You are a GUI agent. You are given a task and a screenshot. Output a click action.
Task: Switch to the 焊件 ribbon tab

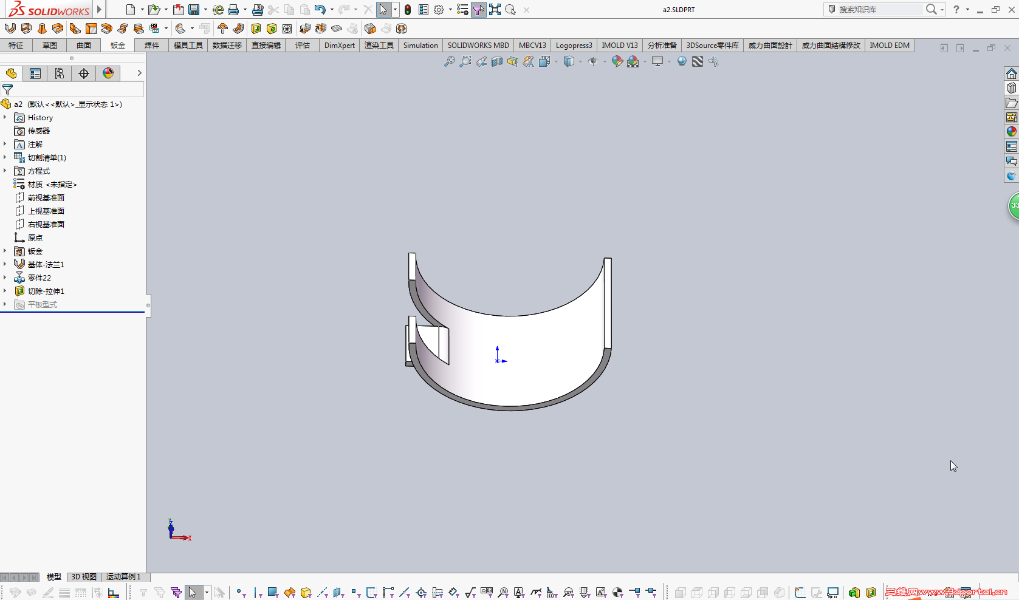coord(152,46)
